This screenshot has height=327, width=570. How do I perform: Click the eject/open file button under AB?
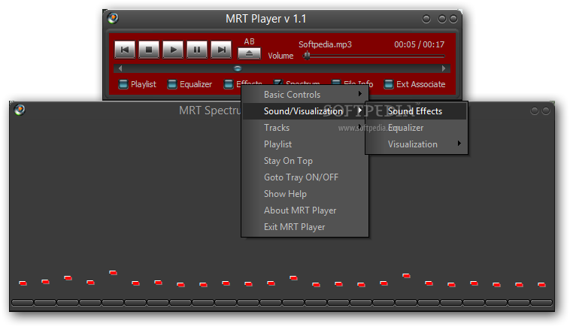pyautogui.click(x=249, y=53)
